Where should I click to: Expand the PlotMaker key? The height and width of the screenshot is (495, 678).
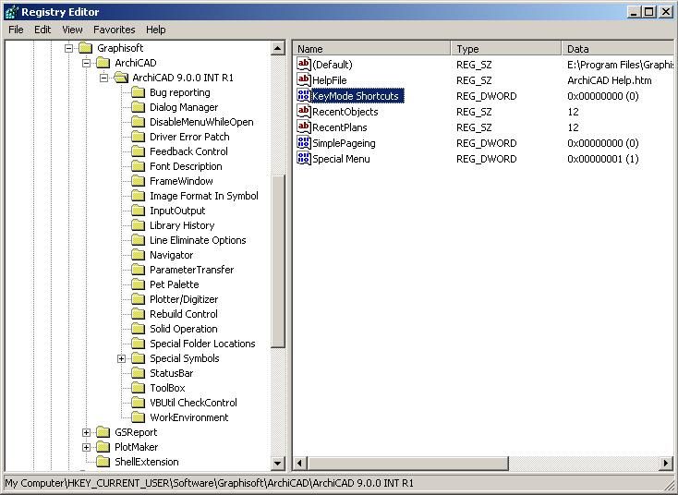[x=87, y=447]
